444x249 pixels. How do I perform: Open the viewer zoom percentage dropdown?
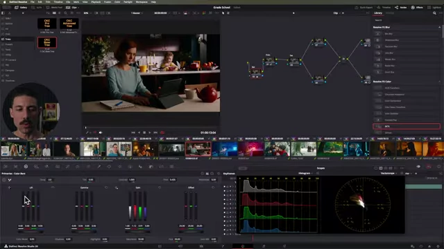87,13
